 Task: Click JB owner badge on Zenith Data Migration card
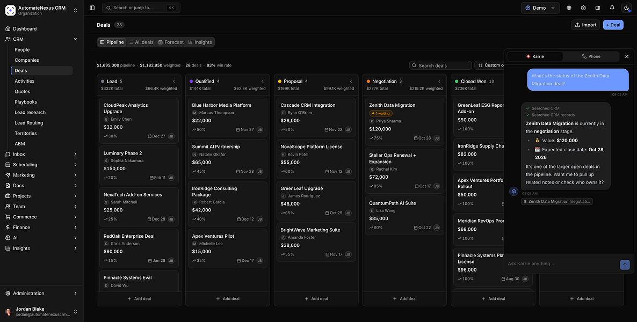click(x=437, y=138)
